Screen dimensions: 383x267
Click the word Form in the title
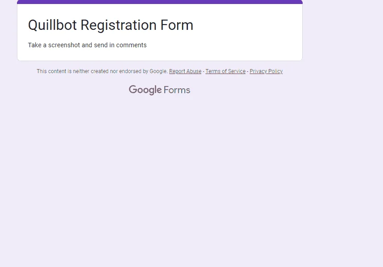click(x=177, y=25)
